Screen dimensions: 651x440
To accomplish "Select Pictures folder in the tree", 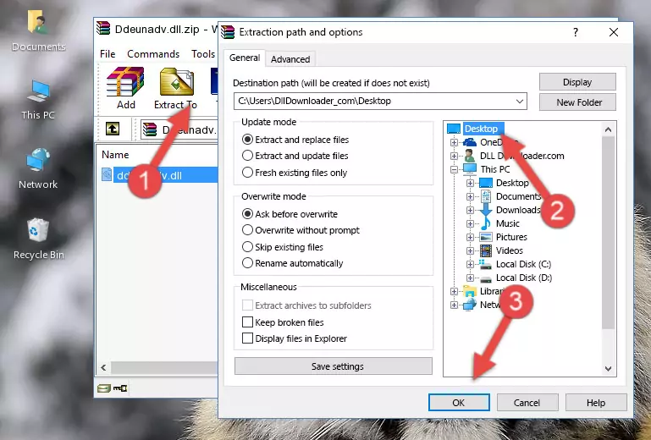I will coord(511,238).
